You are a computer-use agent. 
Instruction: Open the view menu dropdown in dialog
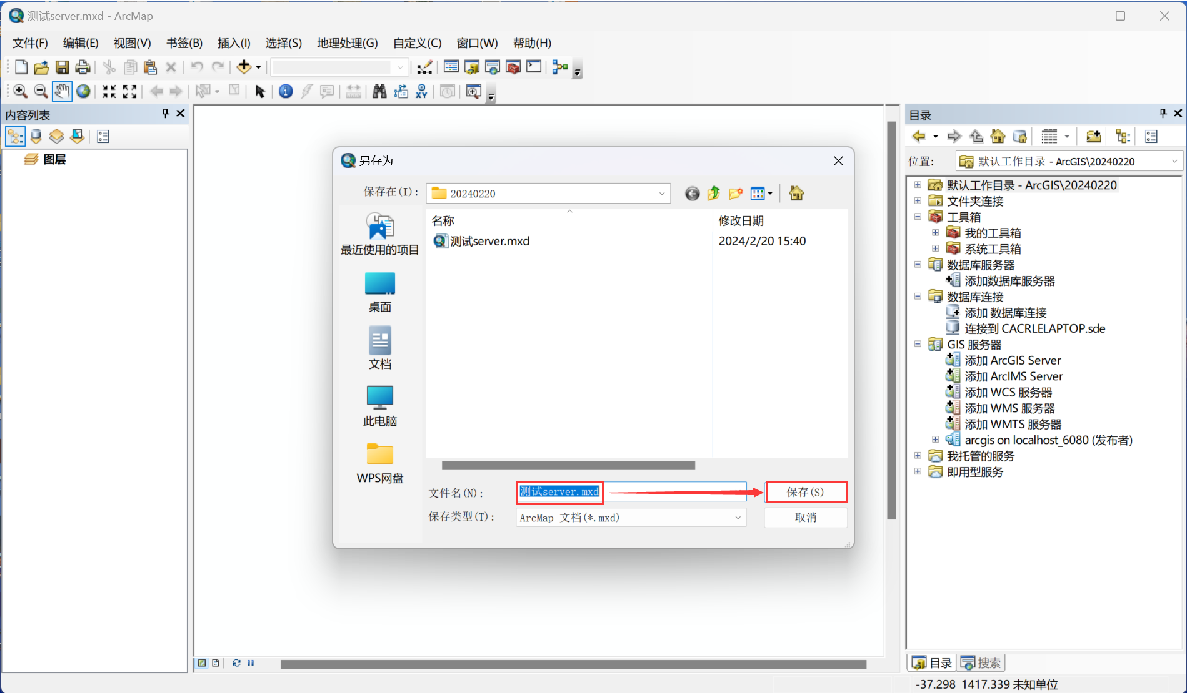[770, 194]
